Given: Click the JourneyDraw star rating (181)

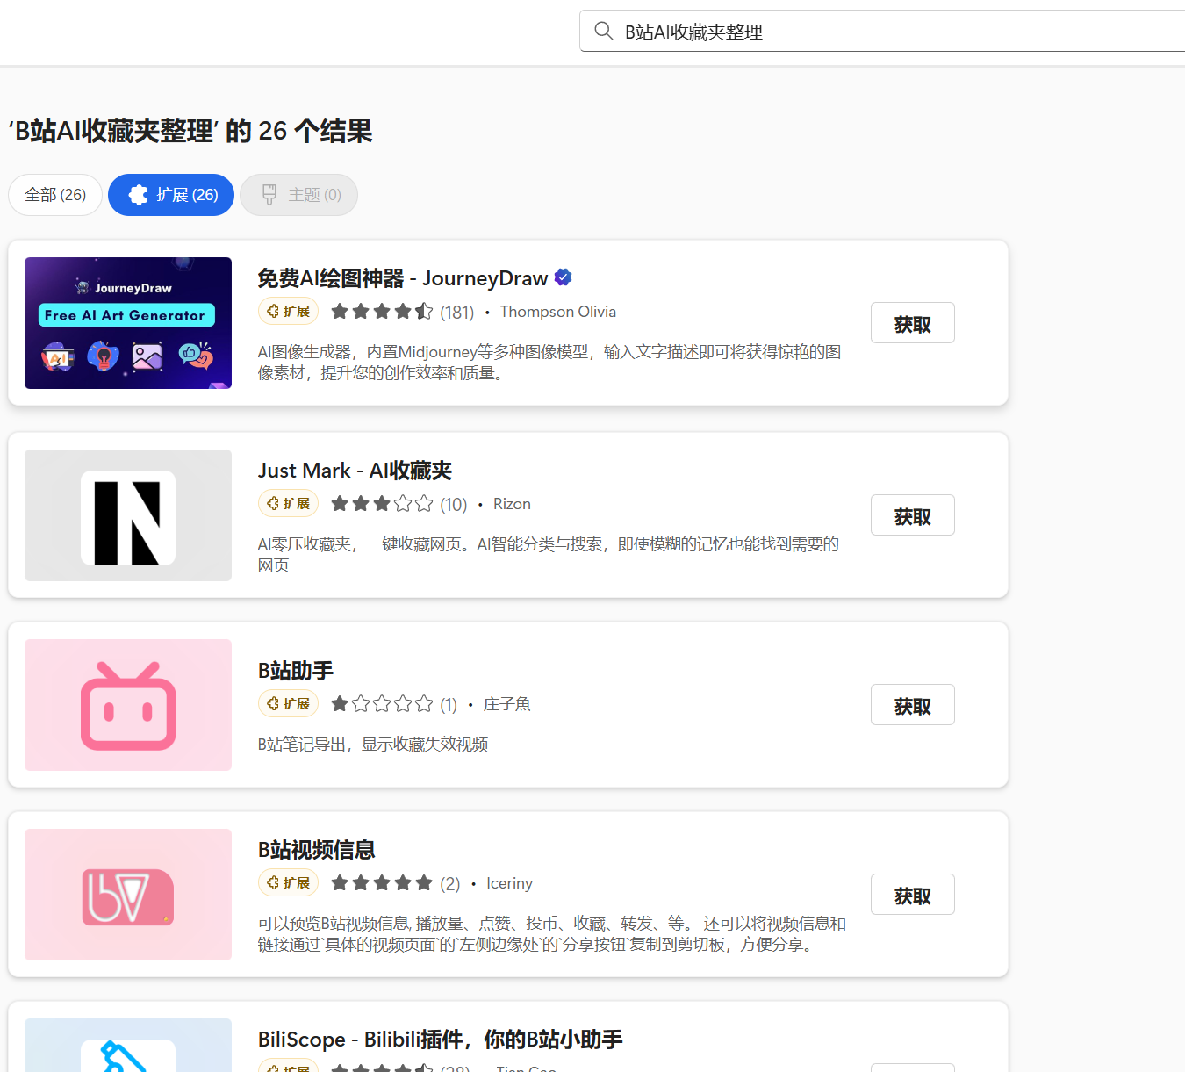Looking at the screenshot, I should click(402, 312).
